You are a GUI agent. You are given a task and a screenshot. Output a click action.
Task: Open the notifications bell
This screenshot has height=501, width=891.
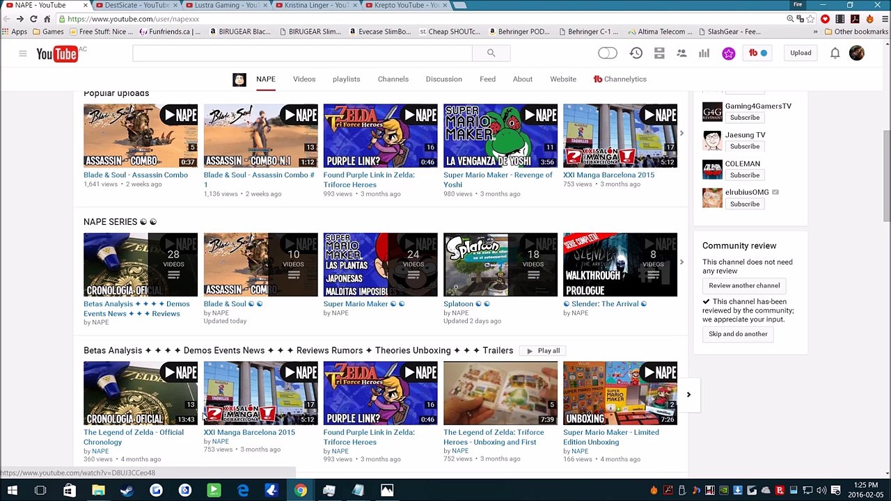tap(835, 53)
